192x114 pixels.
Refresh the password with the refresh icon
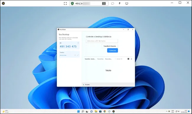pos(75,55)
